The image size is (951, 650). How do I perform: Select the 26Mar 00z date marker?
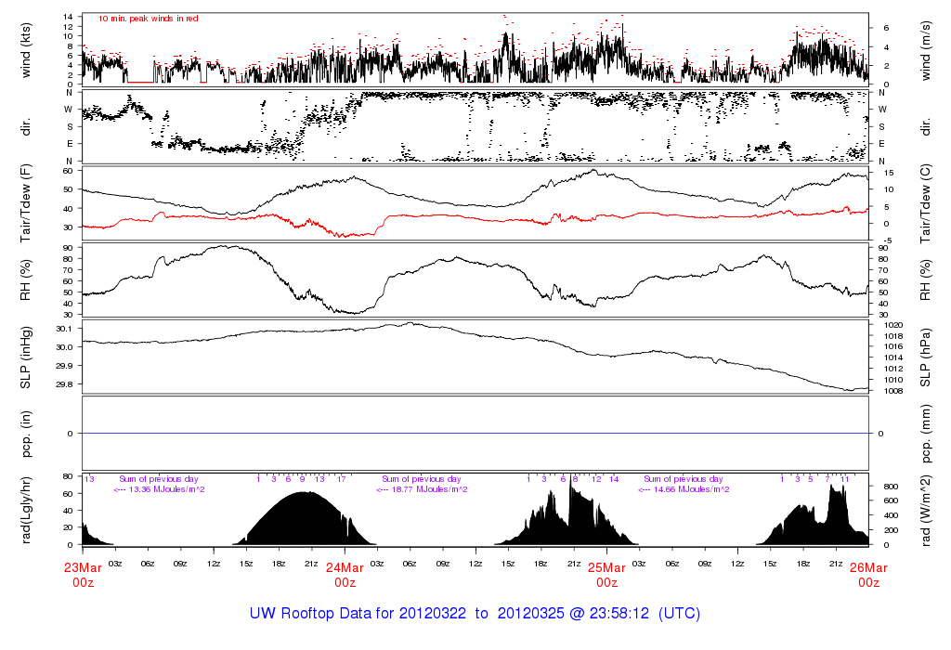868,575
